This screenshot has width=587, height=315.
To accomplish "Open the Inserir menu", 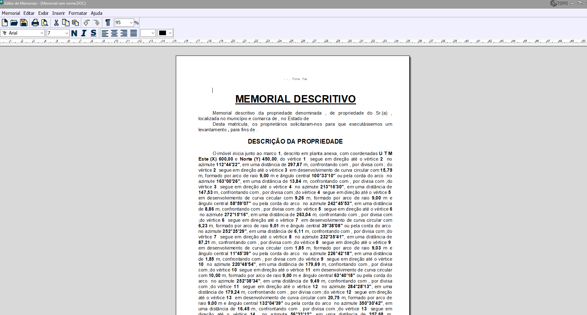I will coord(58,13).
